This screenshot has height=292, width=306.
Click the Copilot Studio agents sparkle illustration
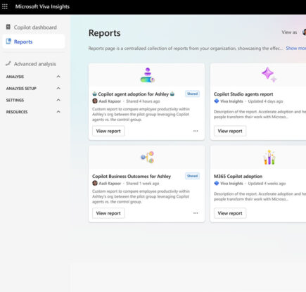(x=269, y=75)
